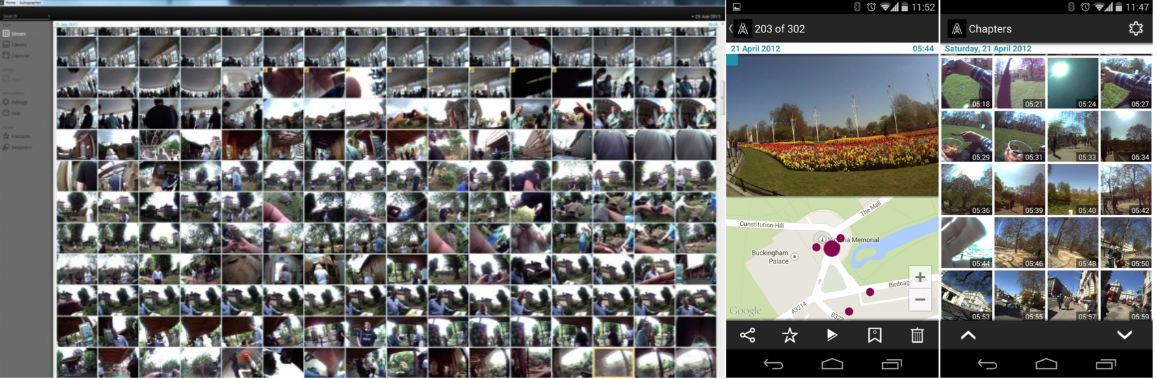
Task: Open Chapters thumbnail stamped 05:29
Action: (x=967, y=136)
